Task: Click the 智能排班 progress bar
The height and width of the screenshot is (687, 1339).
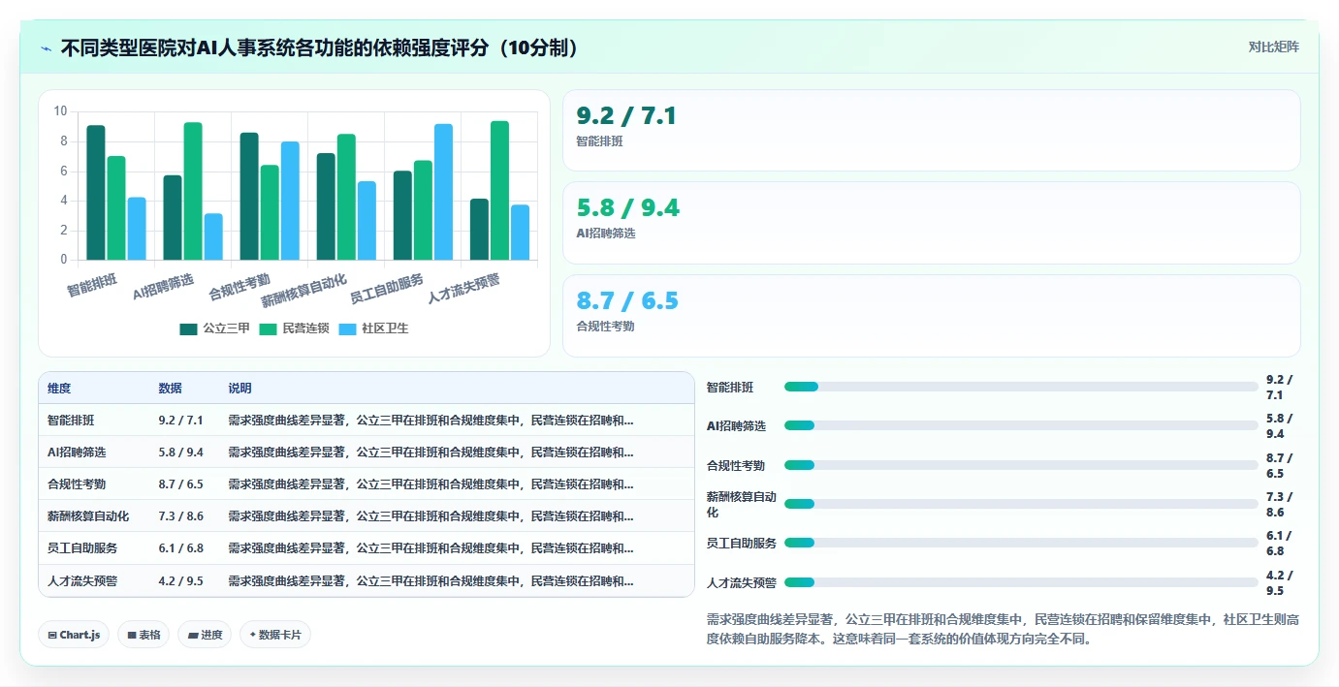Action: click(1021, 387)
